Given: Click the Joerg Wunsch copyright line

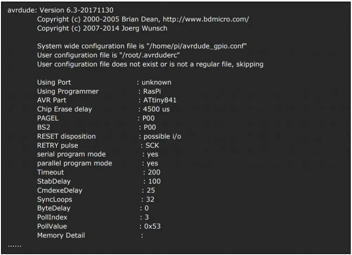Looking at the screenshot, I should pos(102,28).
